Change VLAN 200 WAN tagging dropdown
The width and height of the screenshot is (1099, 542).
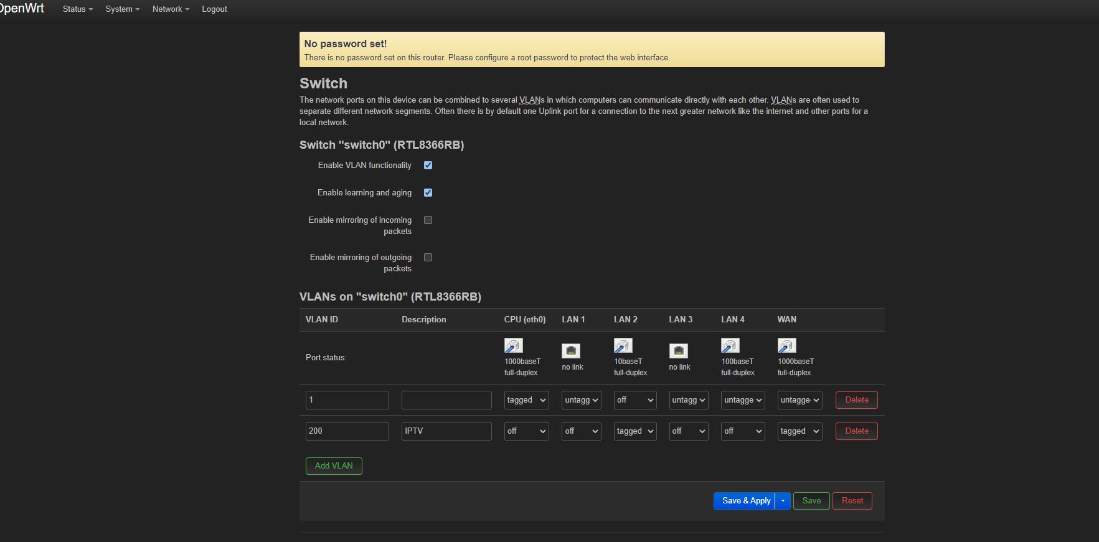click(799, 431)
